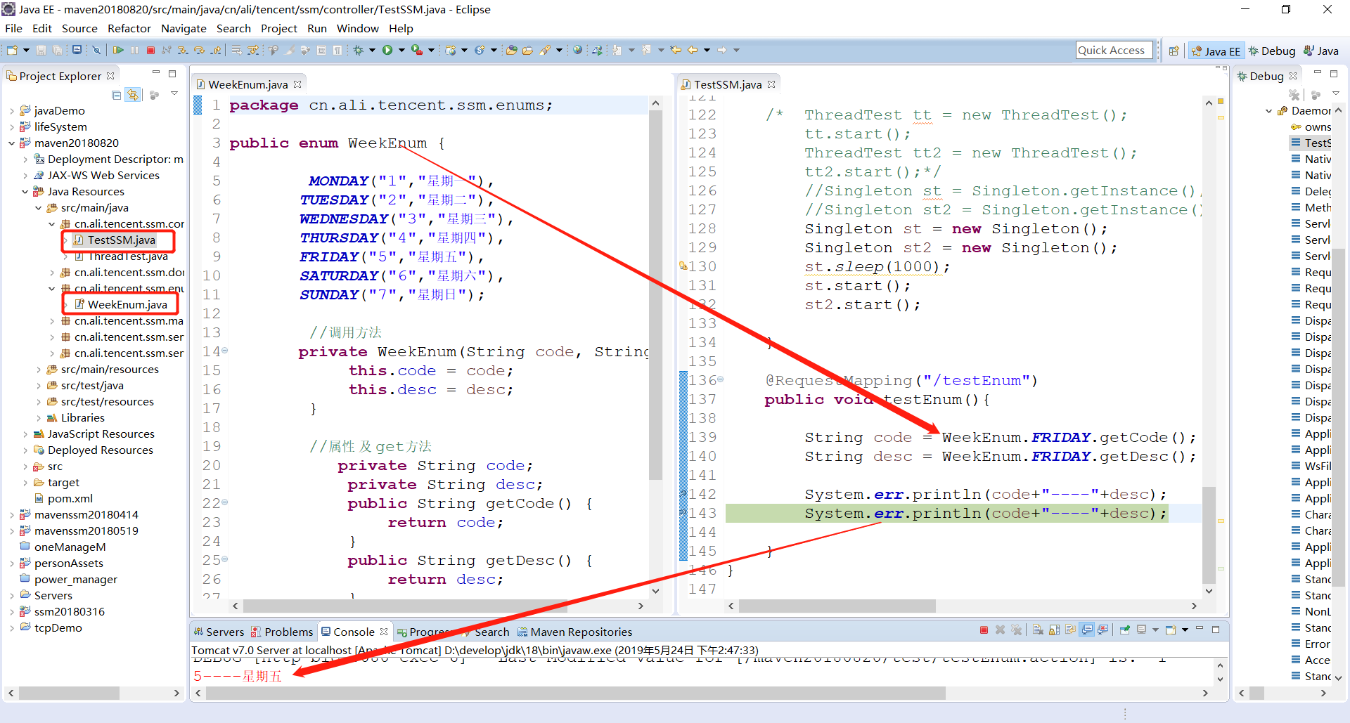Toggle Use Step Filters
The image size is (1350, 723).
click(x=252, y=50)
